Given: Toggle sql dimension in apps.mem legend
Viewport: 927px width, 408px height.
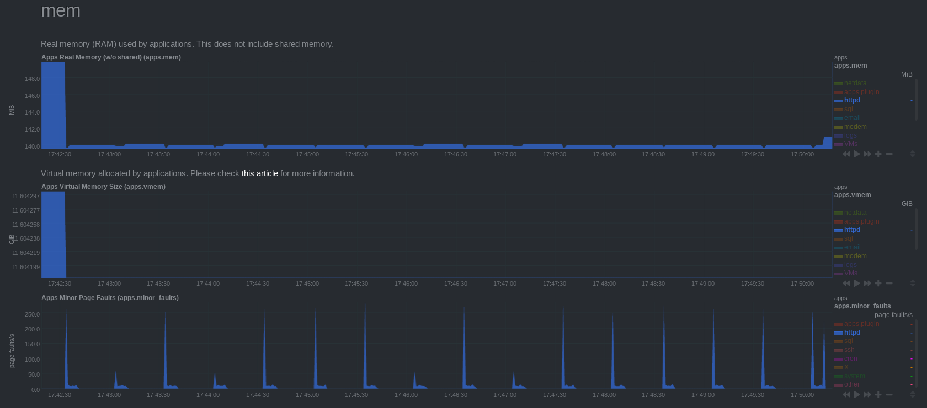Looking at the screenshot, I should pos(848,109).
